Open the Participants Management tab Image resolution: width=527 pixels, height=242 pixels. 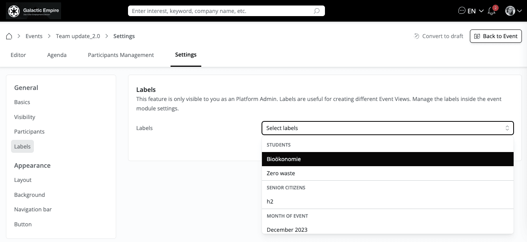(x=121, y=55)
